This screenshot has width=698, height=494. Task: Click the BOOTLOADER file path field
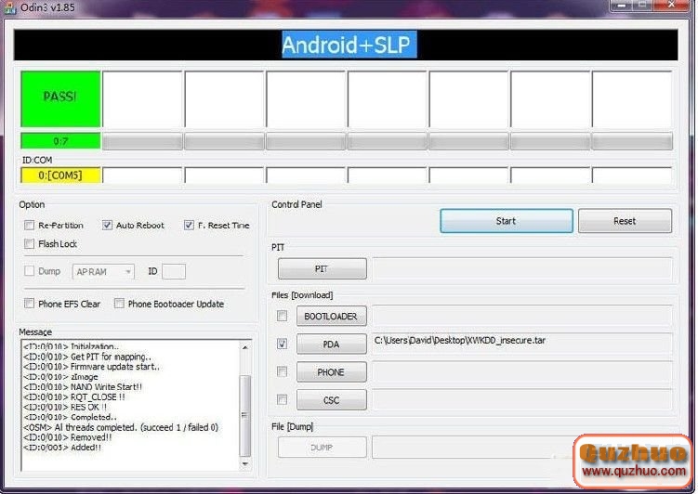(522, 316)
